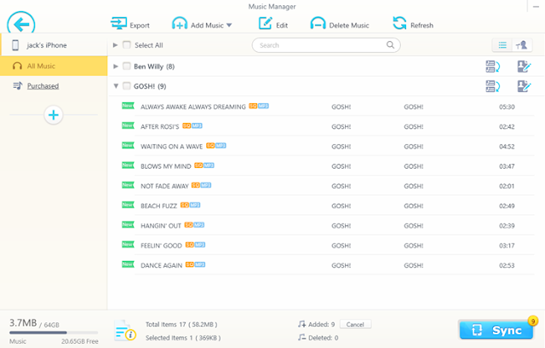Expand the Ben Willy album group

[116, 67]
